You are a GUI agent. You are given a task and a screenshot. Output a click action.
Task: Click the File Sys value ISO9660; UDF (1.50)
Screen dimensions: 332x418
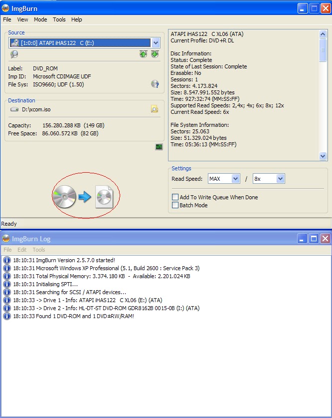click(x=58, y=84)
